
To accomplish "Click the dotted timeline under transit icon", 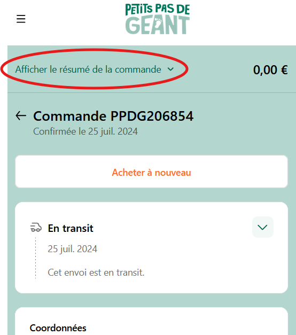I will [x=35, y=258].
